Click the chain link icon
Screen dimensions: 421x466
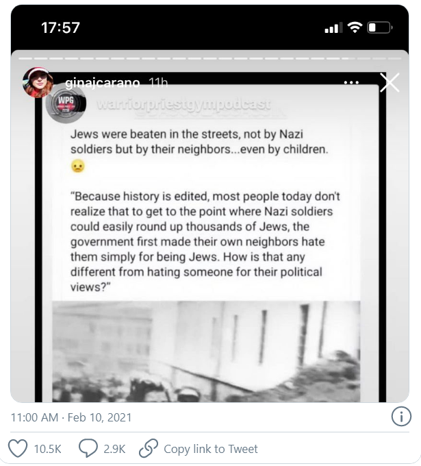coord(149,449)
